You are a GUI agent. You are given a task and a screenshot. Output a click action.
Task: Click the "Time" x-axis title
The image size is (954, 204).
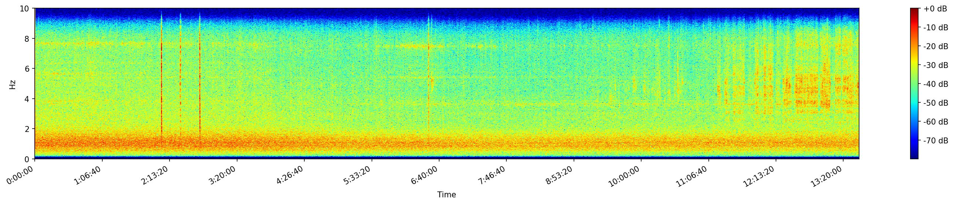tap(446, 195)
